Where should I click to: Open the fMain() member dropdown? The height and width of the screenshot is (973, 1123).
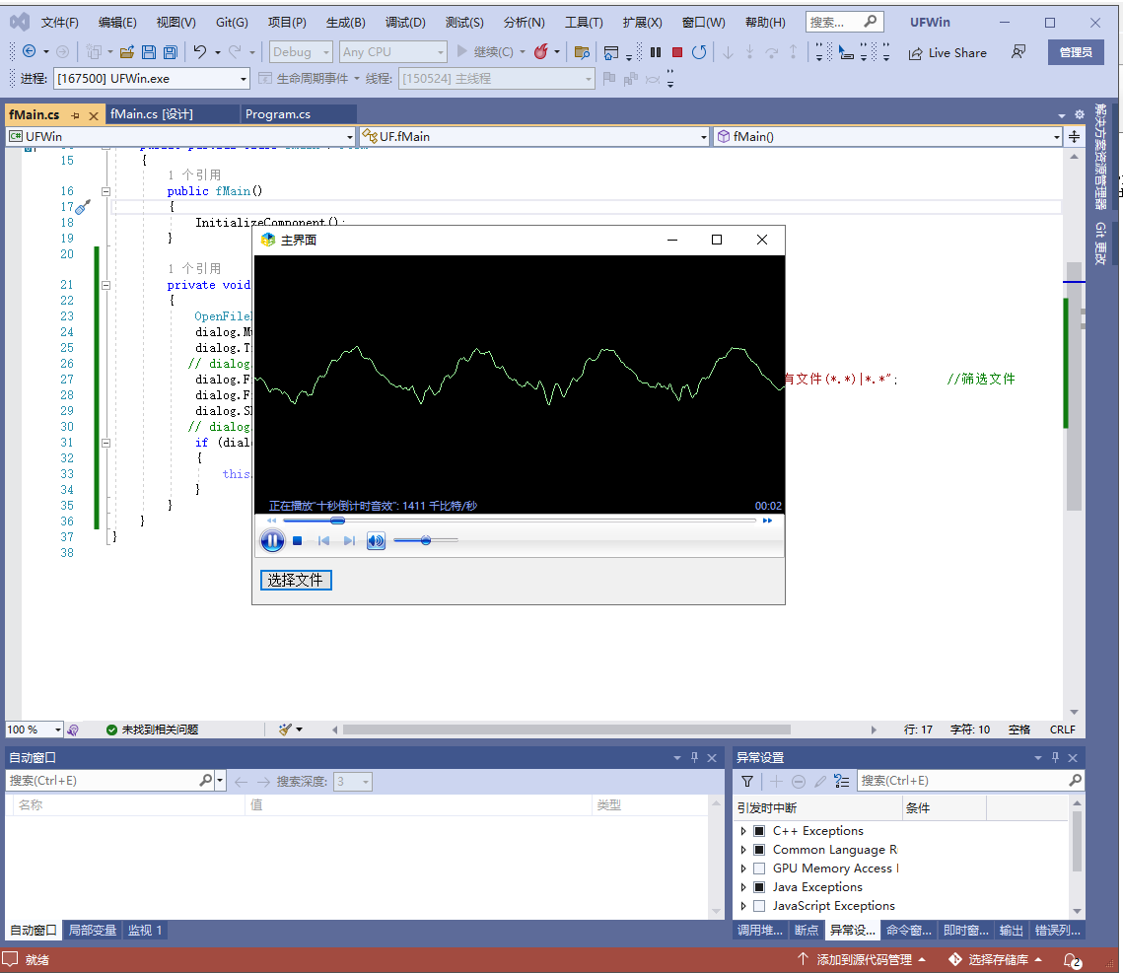(887, 137)
